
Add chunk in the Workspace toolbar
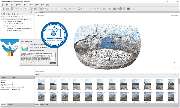(1, 14)
